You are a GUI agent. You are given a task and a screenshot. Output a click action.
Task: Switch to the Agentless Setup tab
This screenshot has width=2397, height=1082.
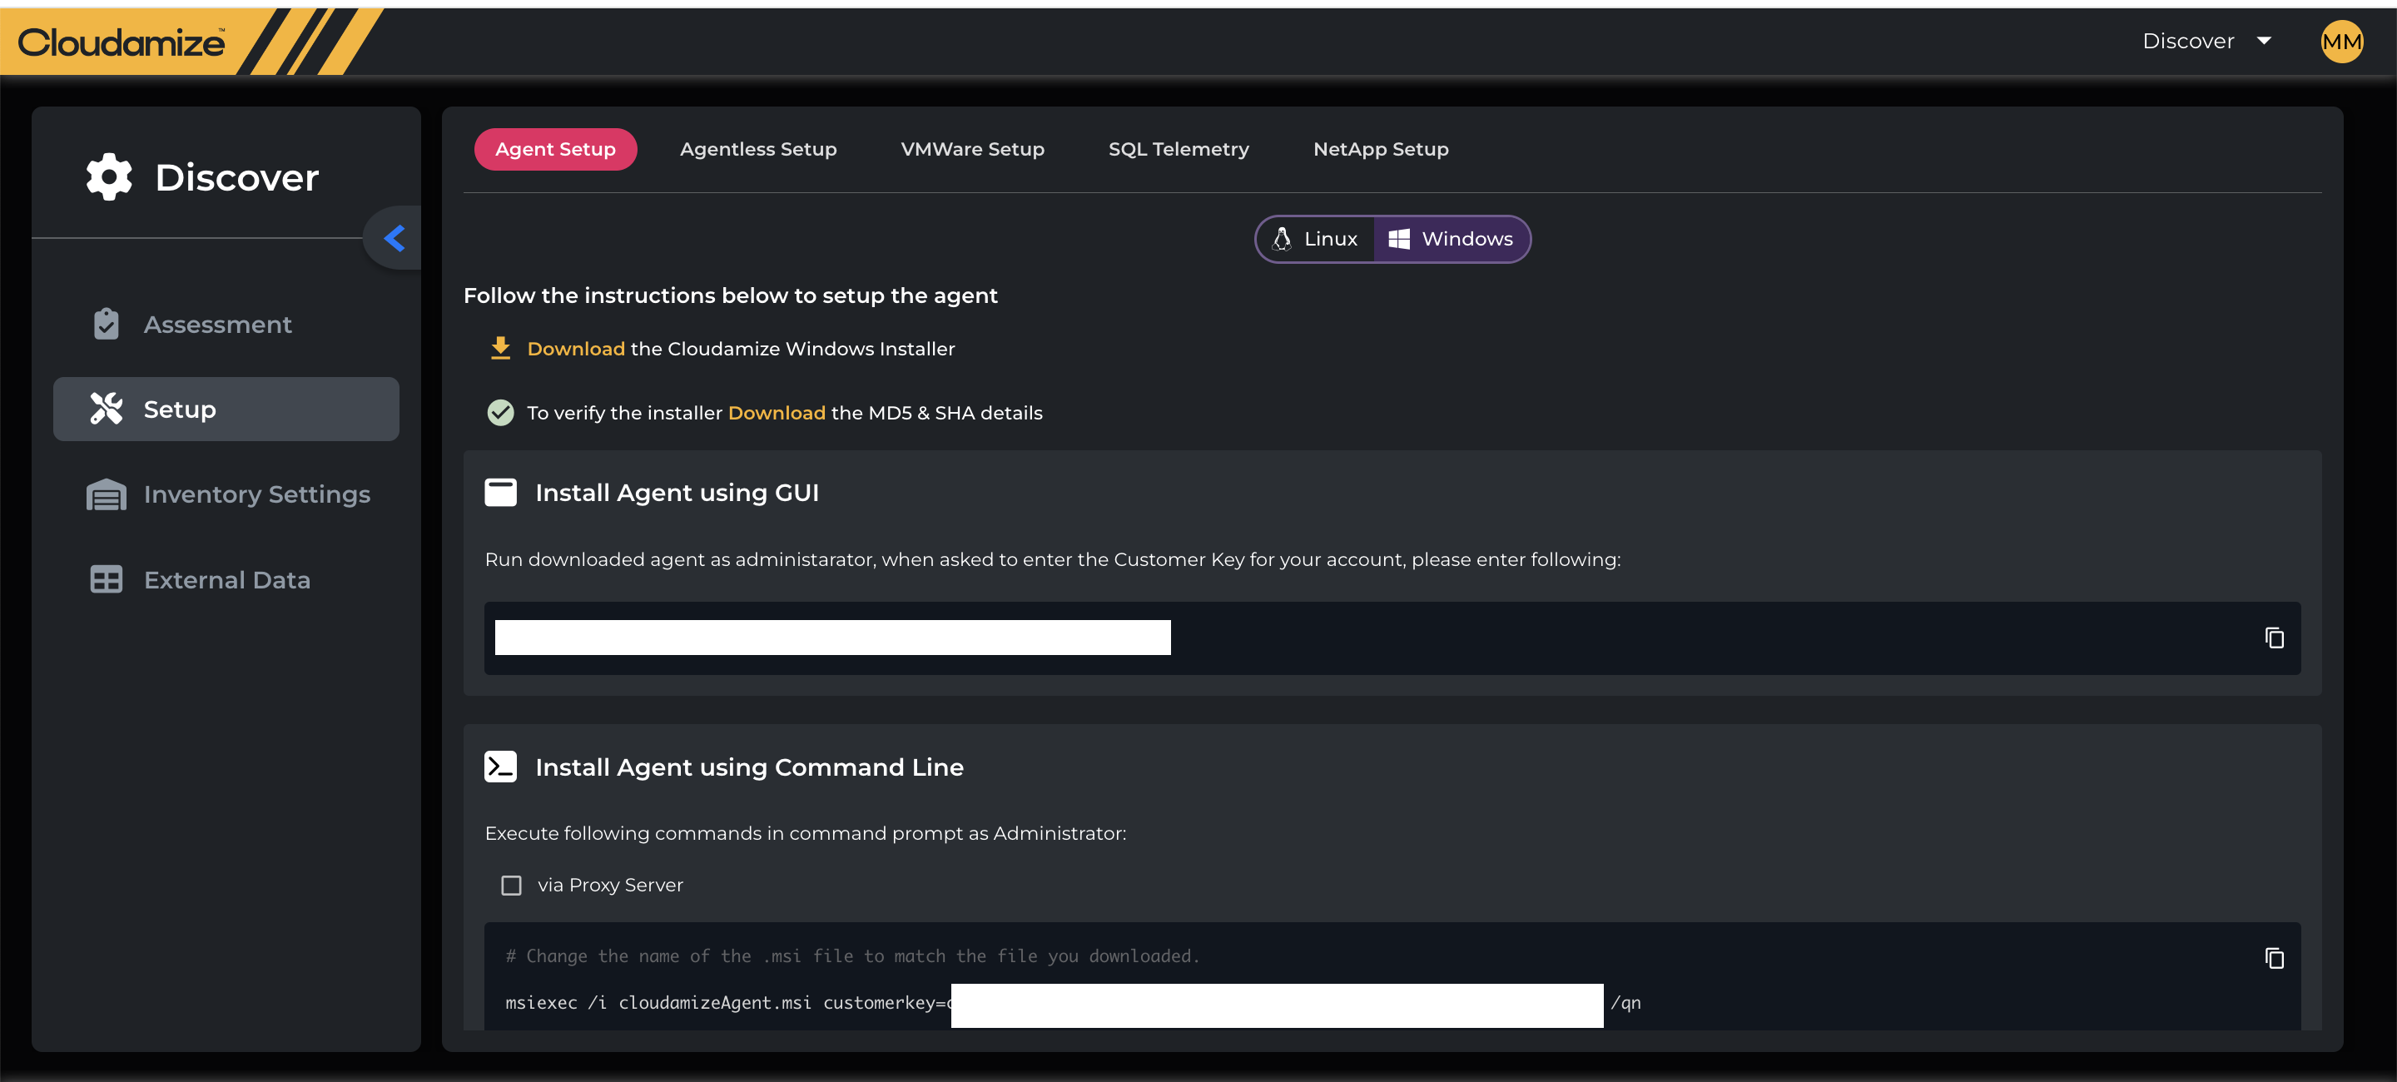757,149
